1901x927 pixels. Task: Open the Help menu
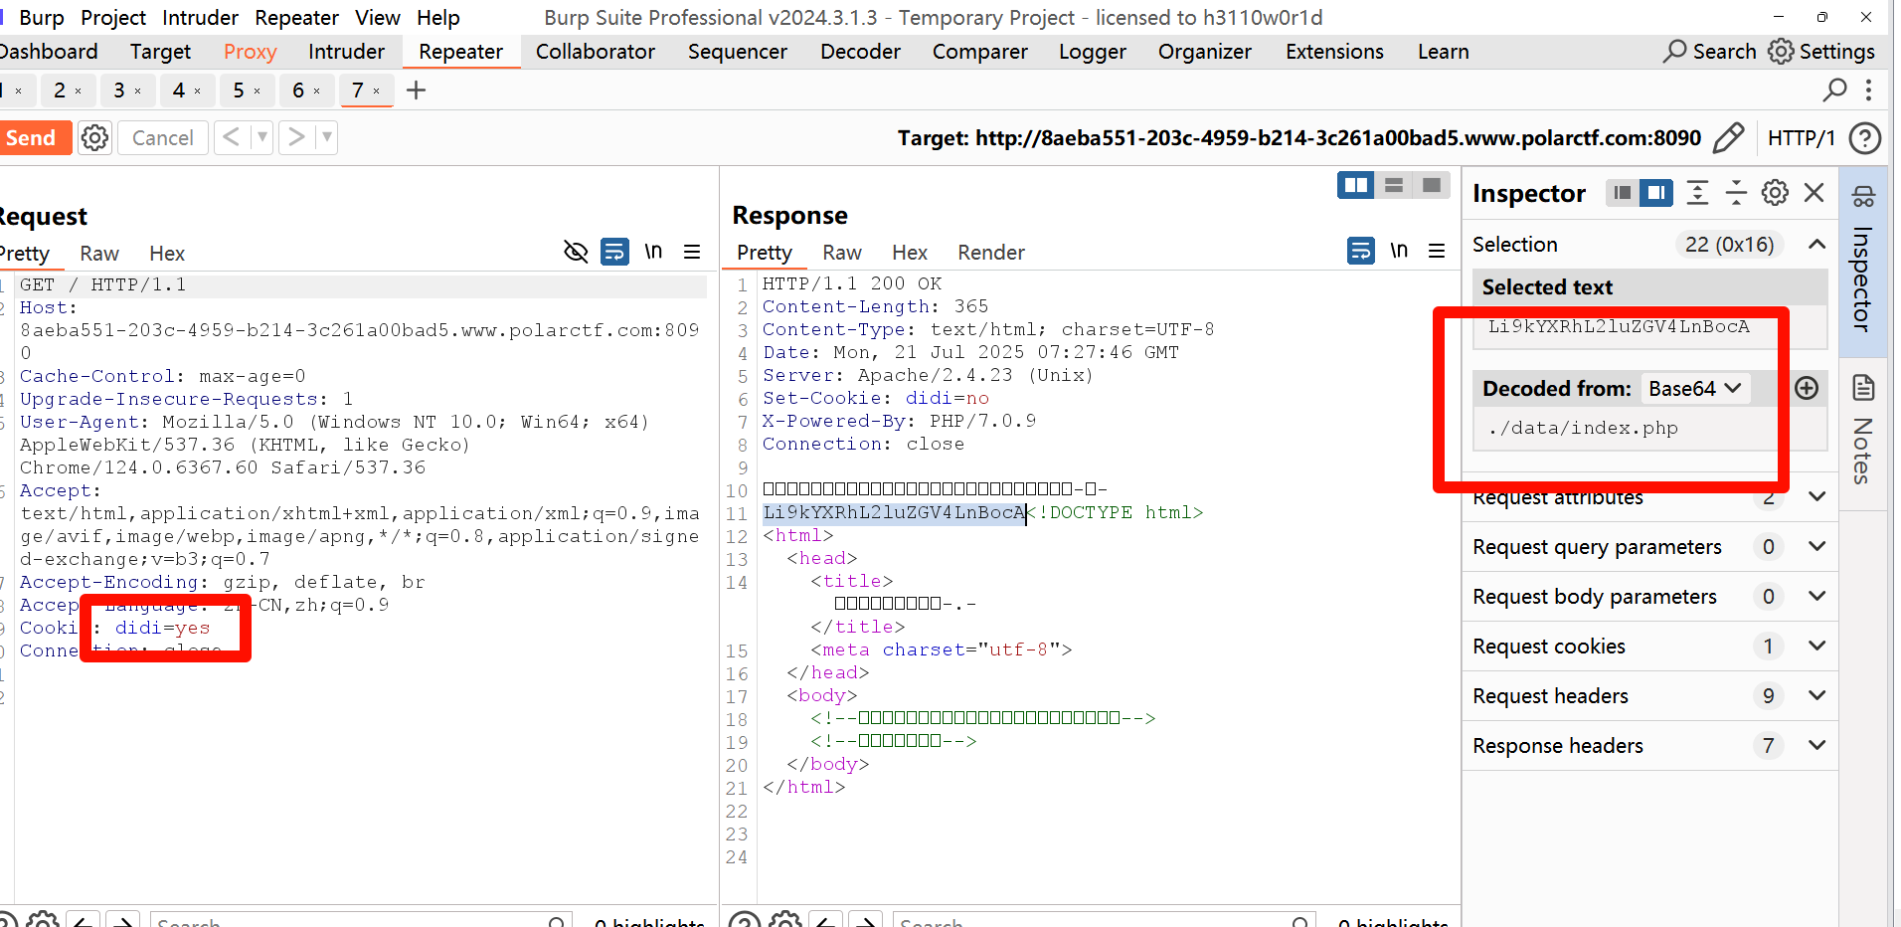(438, 17)
